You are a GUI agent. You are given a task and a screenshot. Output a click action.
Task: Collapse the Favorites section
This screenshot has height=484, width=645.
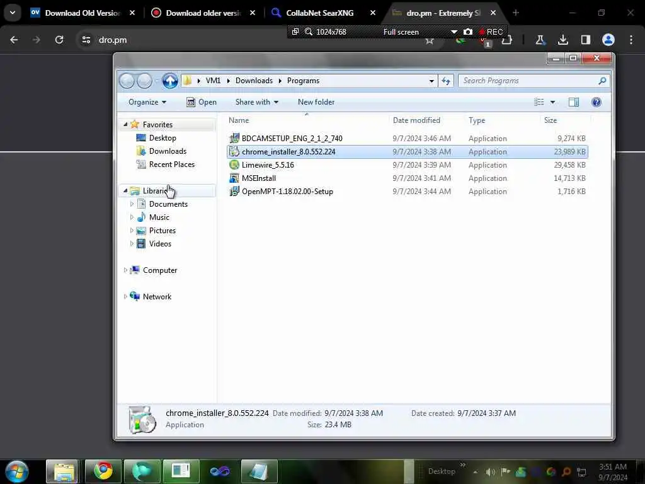click(x=125, y=124)
